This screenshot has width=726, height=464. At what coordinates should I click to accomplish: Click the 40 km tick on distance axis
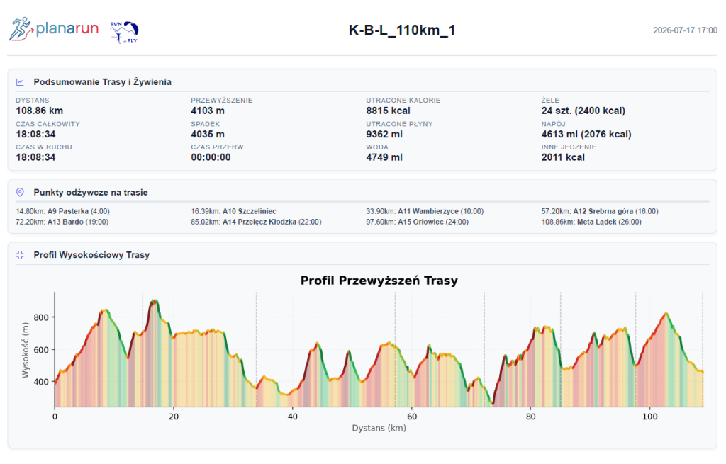[x=293, y=417]
